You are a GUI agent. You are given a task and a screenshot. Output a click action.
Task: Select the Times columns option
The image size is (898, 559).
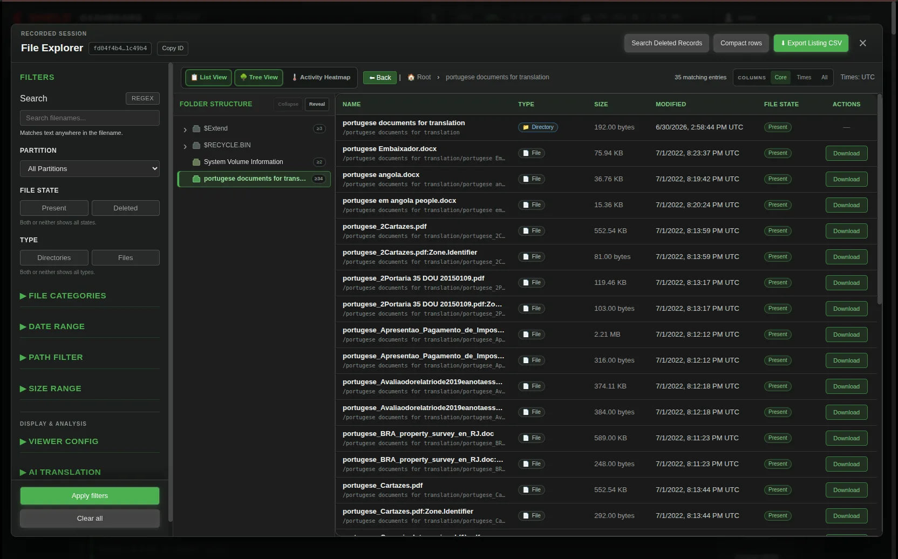804,77
